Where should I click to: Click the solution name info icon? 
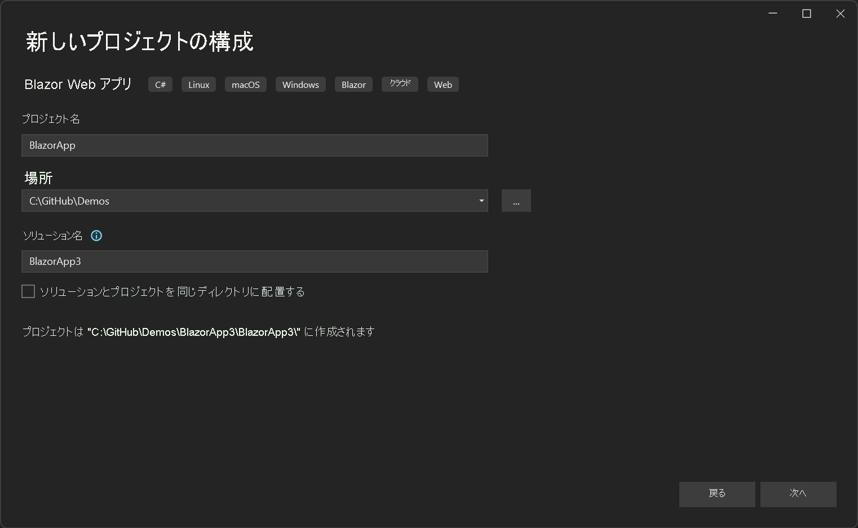(x=96, y=236)
